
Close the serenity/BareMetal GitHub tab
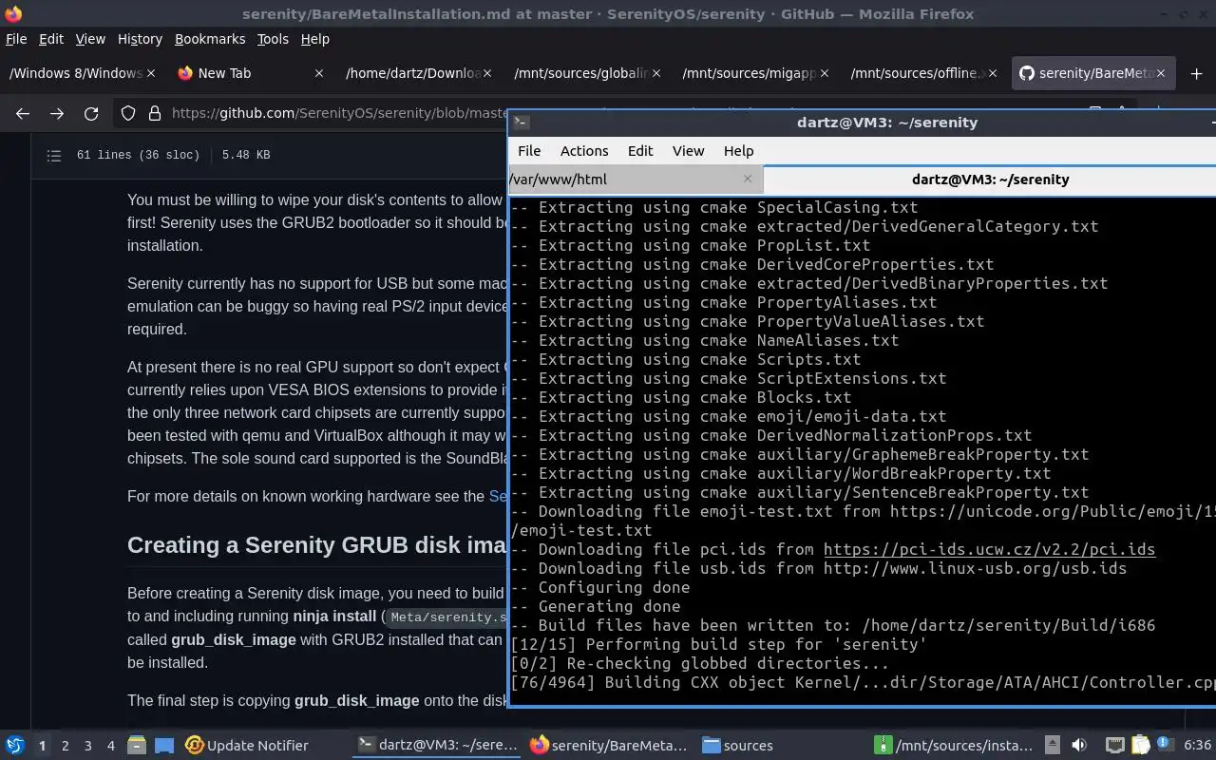[x=1161, y=73]
